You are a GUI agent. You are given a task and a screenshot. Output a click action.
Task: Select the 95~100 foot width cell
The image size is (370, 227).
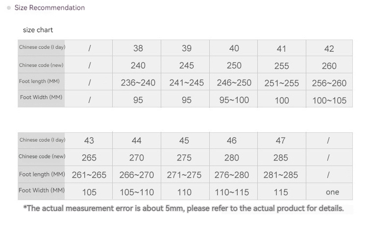234,101
